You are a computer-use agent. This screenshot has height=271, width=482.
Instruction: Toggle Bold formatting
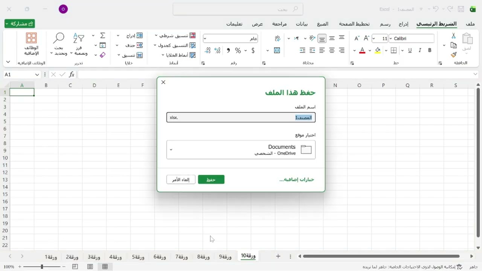tap(430, 50)
